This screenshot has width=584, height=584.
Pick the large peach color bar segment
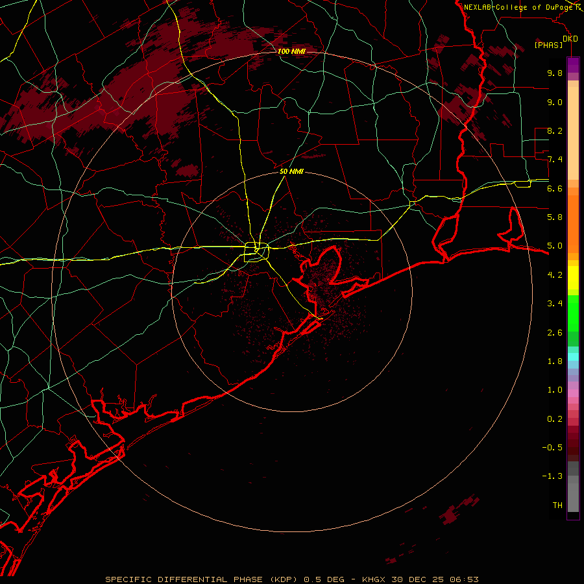[x=573, y=133]
